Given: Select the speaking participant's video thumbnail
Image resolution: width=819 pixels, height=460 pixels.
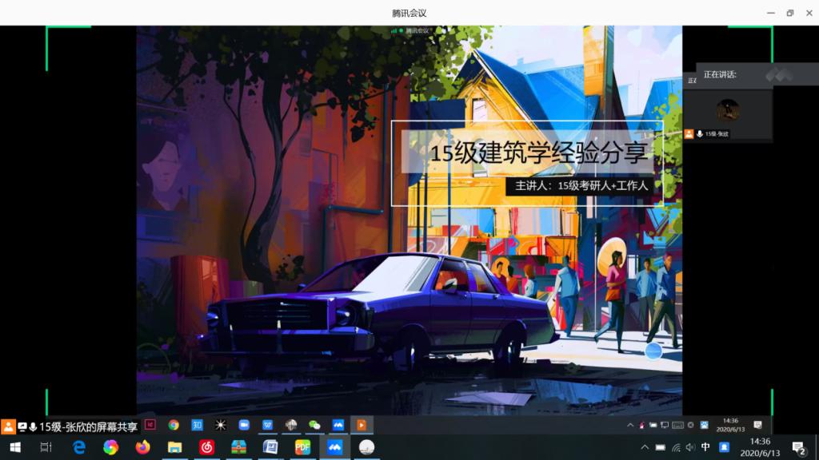Looking at the screenshot, I should (x=727, y=109).
